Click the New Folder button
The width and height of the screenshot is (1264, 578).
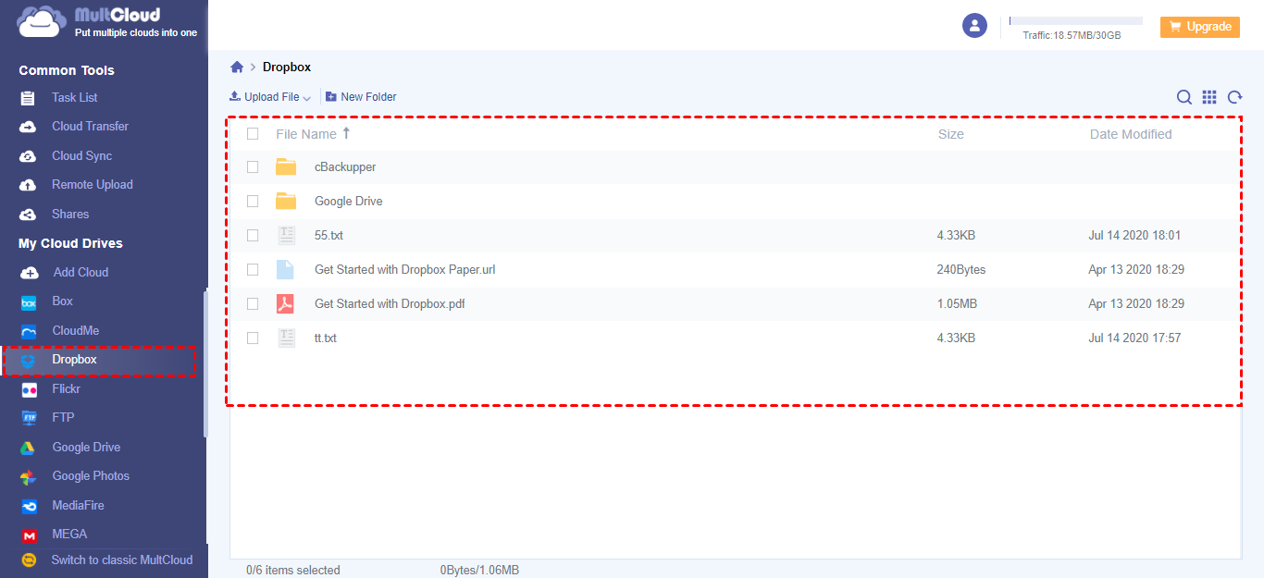tap(362, 97)
